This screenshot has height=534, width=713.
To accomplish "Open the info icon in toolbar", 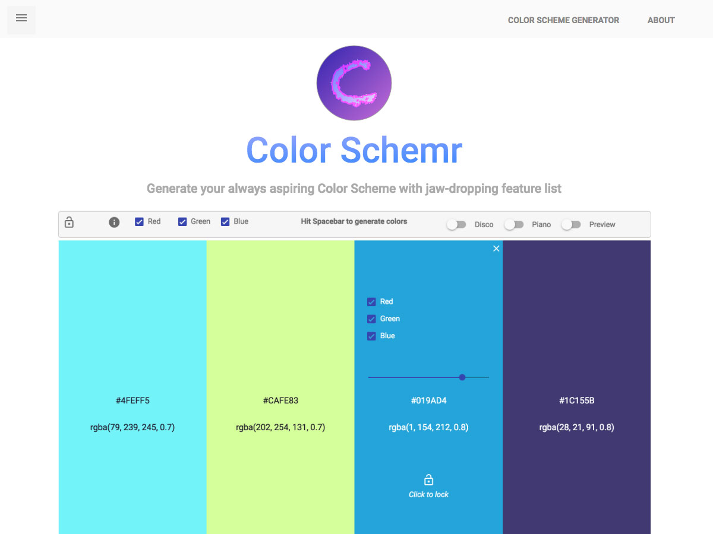I will (x=114, y=222).
